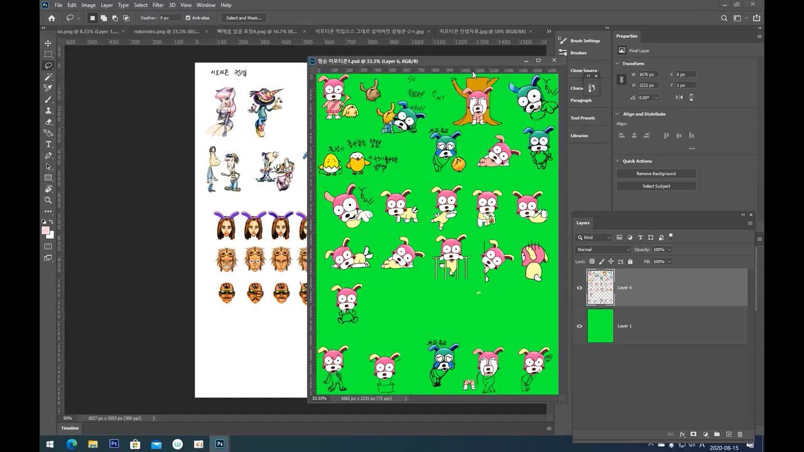Select the Clone Stamp tool
This screenshot has height=452, width=804.
click(48, 110)
